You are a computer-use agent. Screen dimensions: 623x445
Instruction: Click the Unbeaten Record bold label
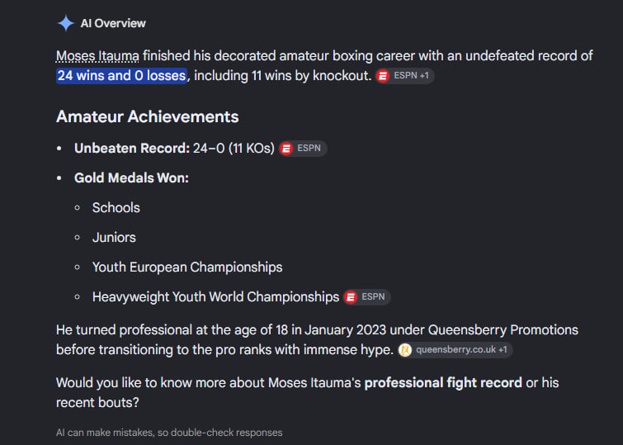pyautogui.click(x=132, y=149)
